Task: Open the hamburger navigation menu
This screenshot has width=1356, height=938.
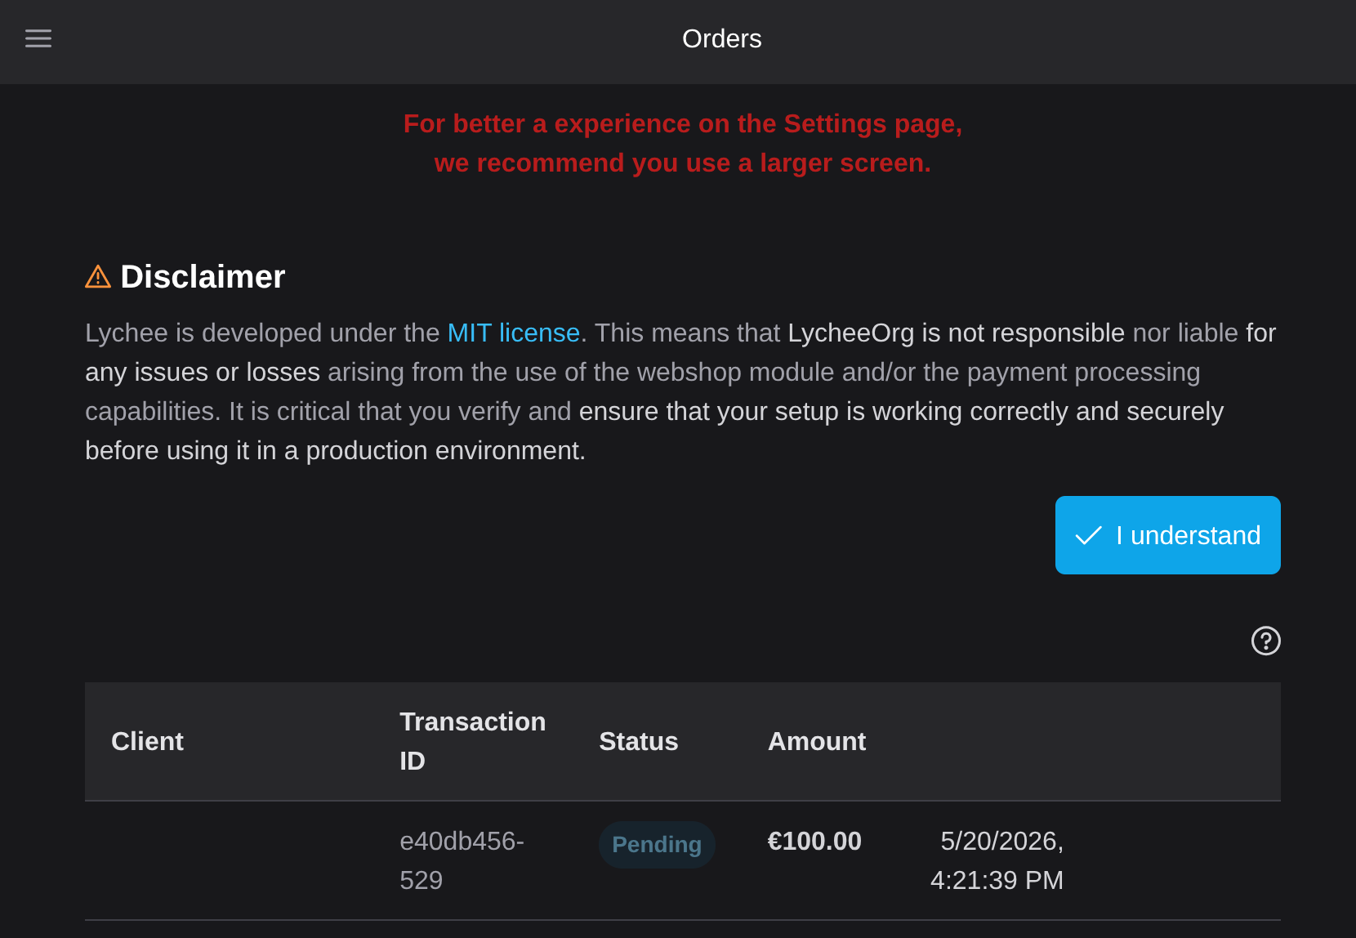Action: (38, 38)
